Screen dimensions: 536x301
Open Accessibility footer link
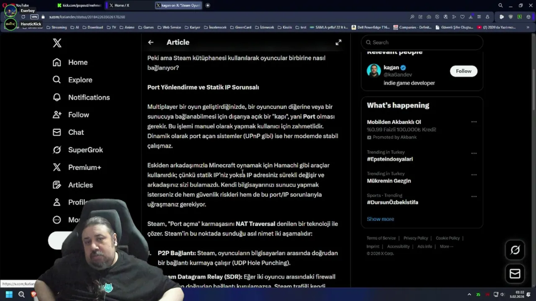point(398,247)
